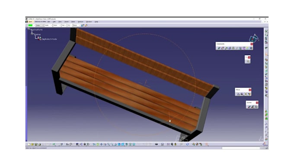The height and width of the screenshot is (166, 294).
Task: Click first icon in Scenes toolbar
Action: (249, 107)
